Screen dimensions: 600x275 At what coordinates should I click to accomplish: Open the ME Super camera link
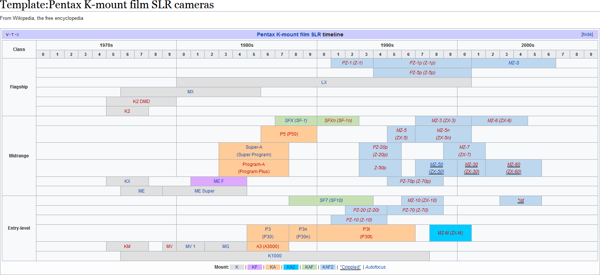click(x=204, y=191)
